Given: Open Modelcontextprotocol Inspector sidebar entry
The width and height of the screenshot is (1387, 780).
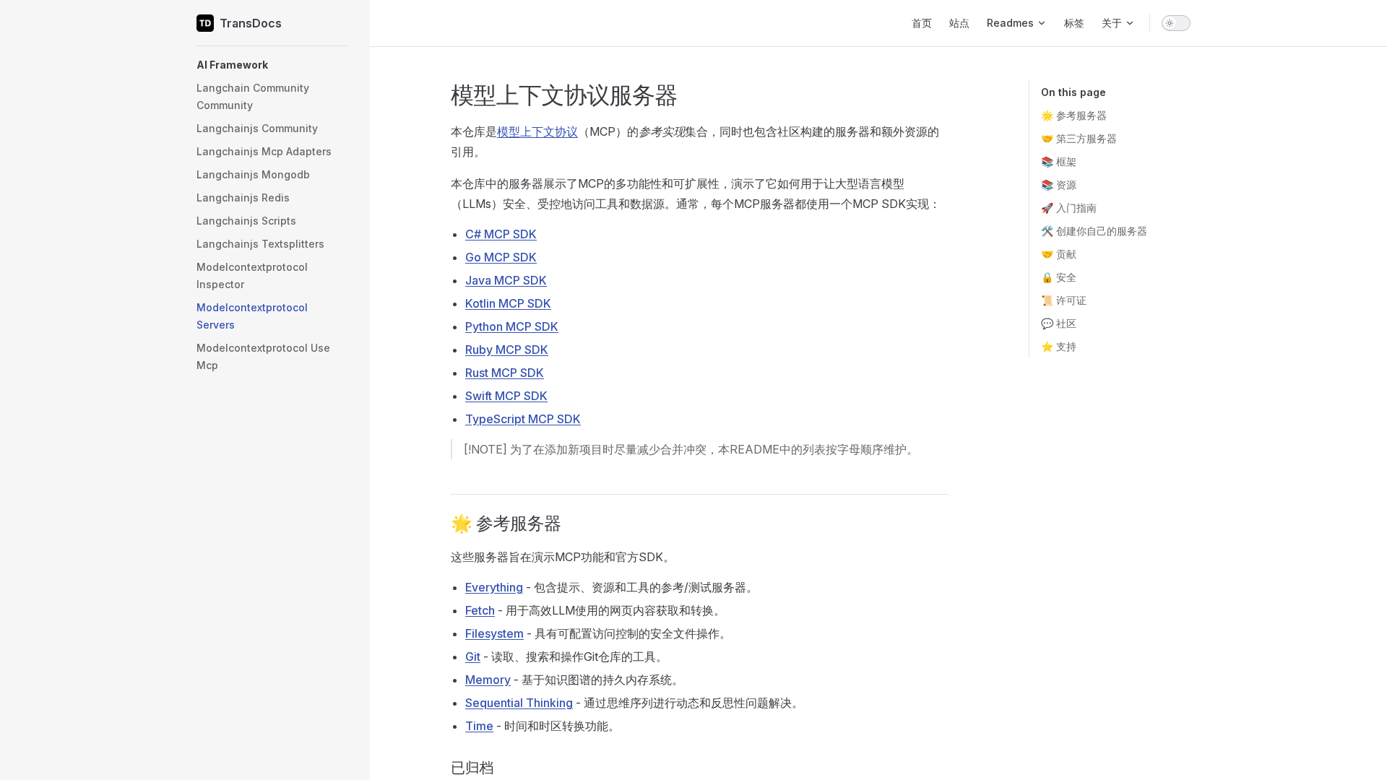Looking at the screenshot, I should tap(251, 276).
